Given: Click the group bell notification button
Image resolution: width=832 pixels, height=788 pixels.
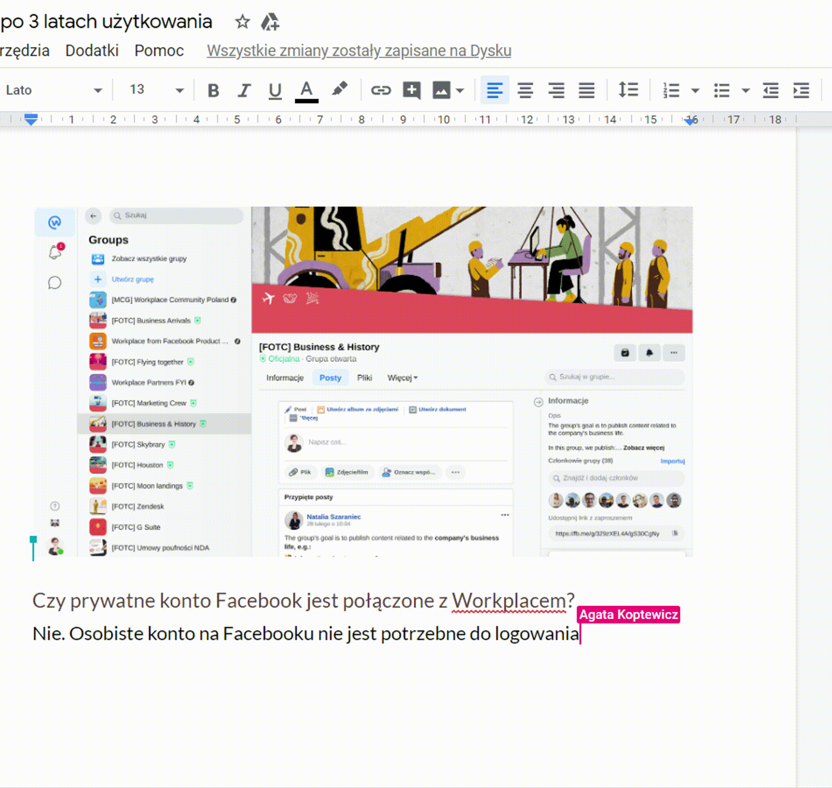Looking at the screenshot, I should 649,353.
